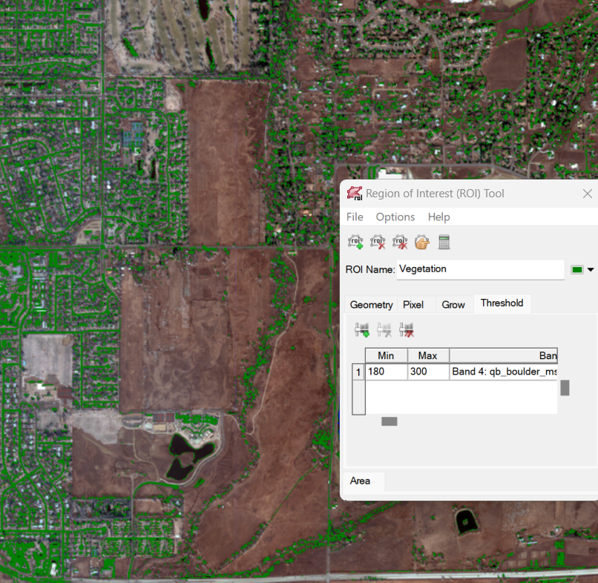The width and height of the screenshot is (598, 583).
Task: Open the Options menu
Action: tap(395, 217)
